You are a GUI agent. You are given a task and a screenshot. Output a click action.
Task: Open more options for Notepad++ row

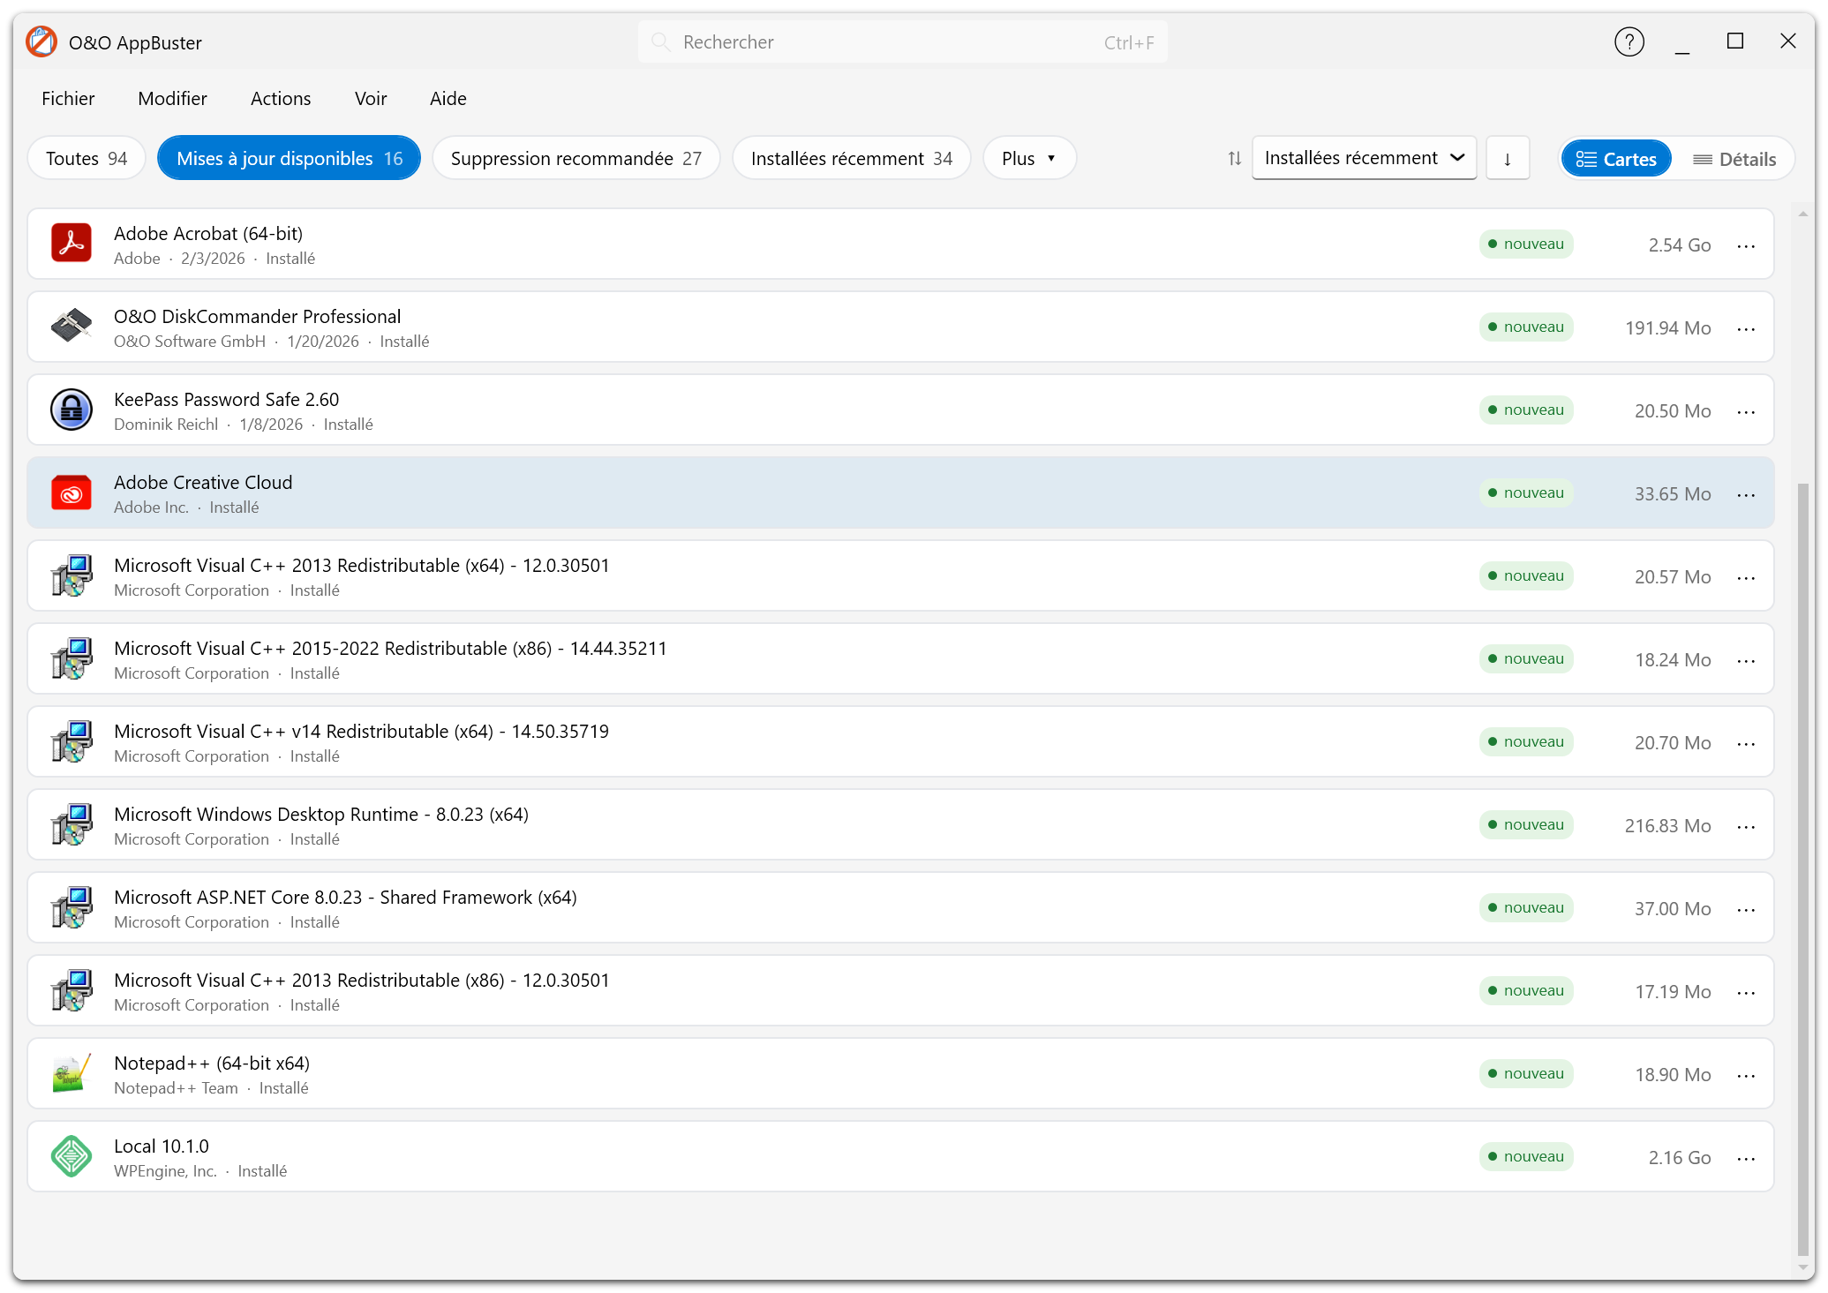coord(1745,1075)
